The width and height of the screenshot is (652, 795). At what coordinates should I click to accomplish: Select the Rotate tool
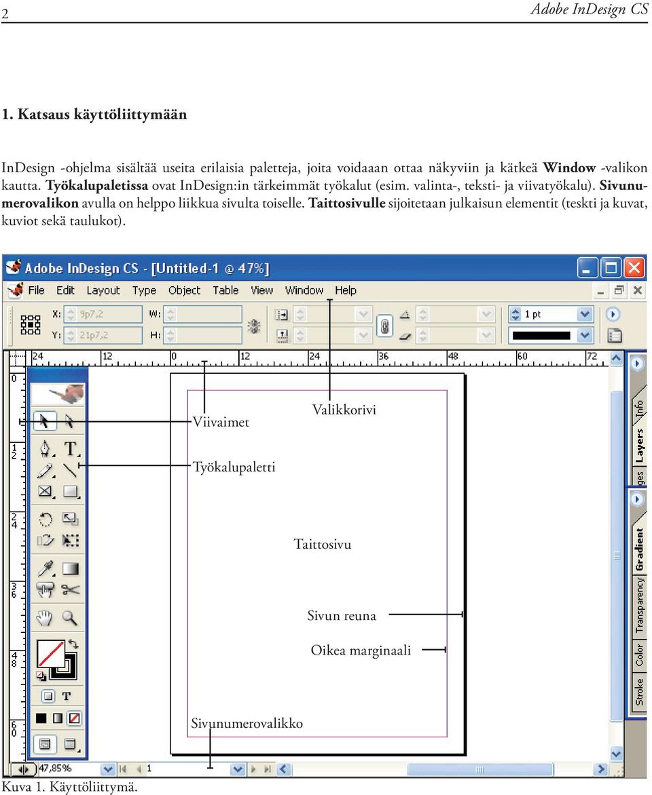click(46, 519)
